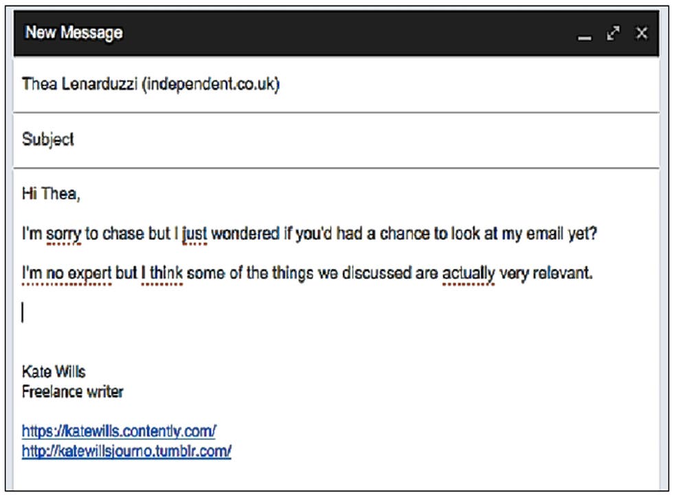The width and height of the screenshot is (675, 499).
Task: Select the Thea Lenarduzzi recipient
Action: 151,84
